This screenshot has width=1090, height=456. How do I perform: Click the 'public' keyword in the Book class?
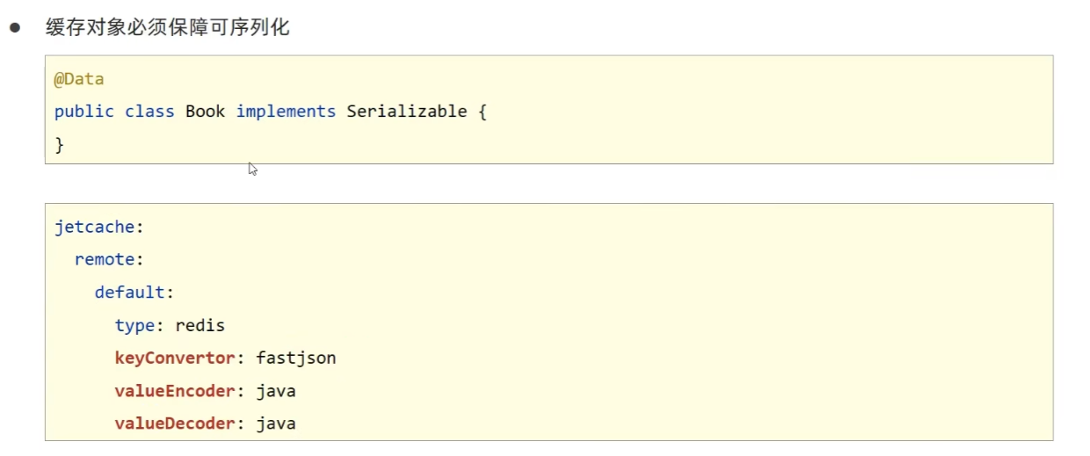(x=84, y=112)
